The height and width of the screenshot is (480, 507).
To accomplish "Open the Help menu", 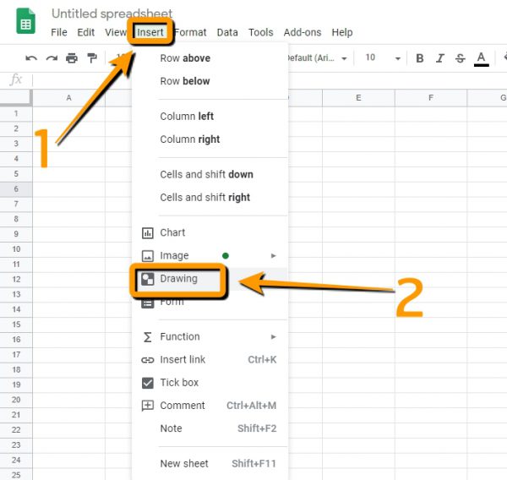I will [342, 32].
